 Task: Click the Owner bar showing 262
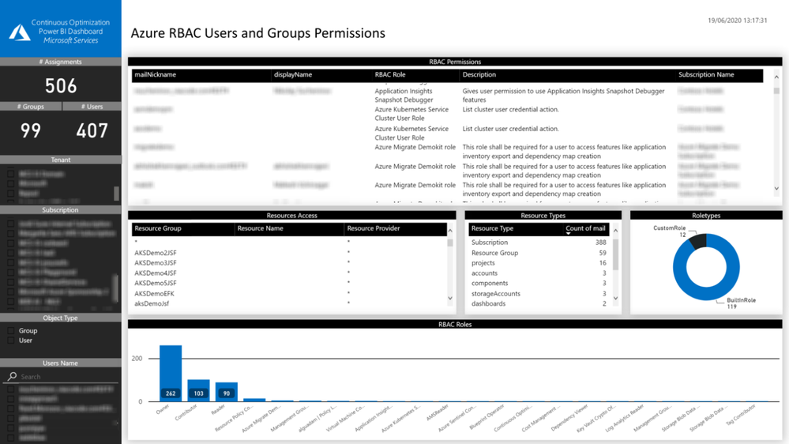[171, 374]
